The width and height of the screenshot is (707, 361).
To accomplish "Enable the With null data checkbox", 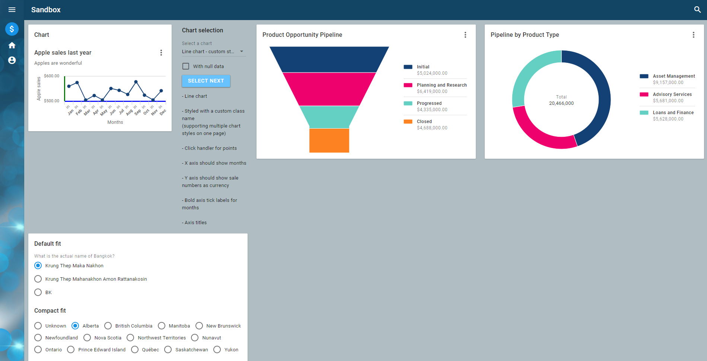I will tap(186, 66).
